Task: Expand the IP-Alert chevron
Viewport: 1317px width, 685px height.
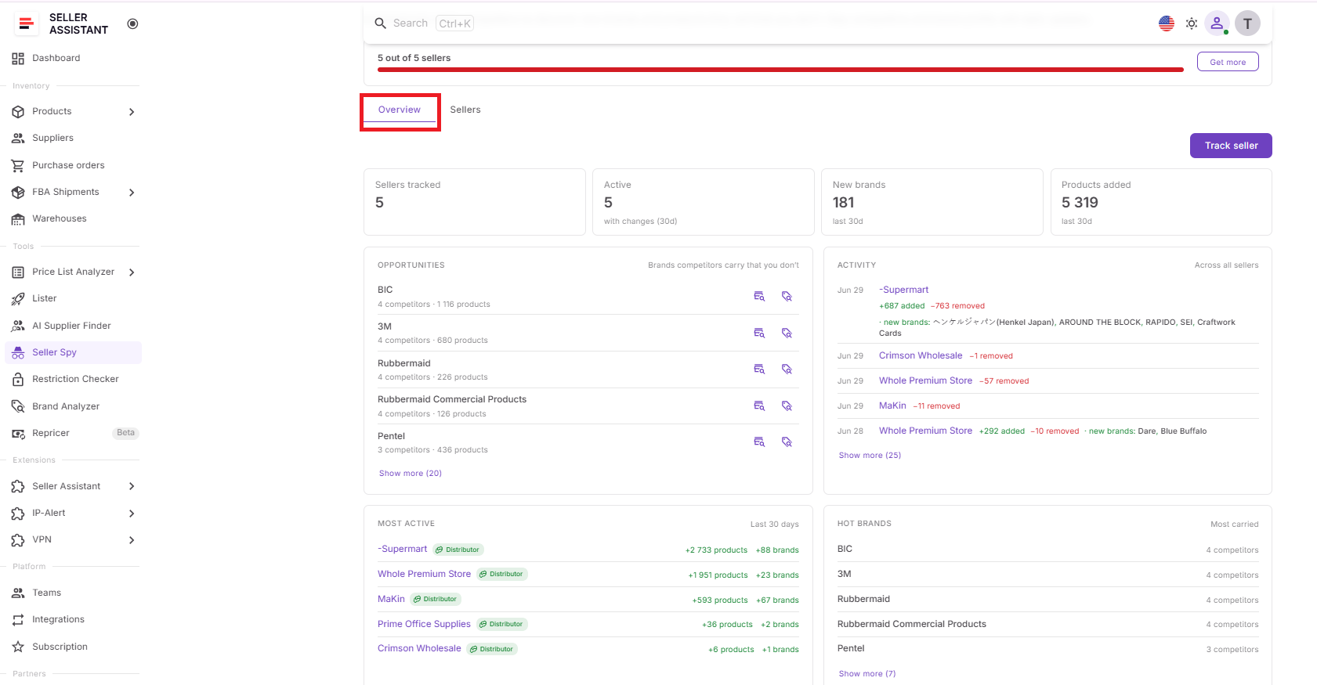Action: [132, 514]
